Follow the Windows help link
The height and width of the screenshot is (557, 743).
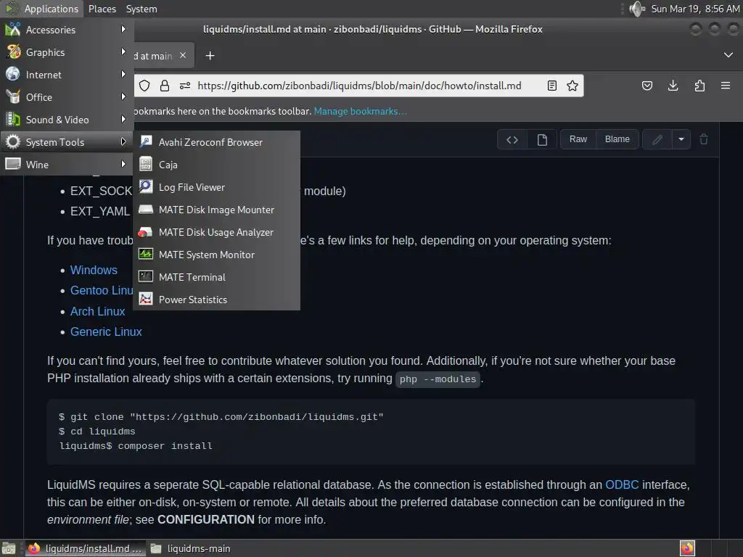coord(94,270)
